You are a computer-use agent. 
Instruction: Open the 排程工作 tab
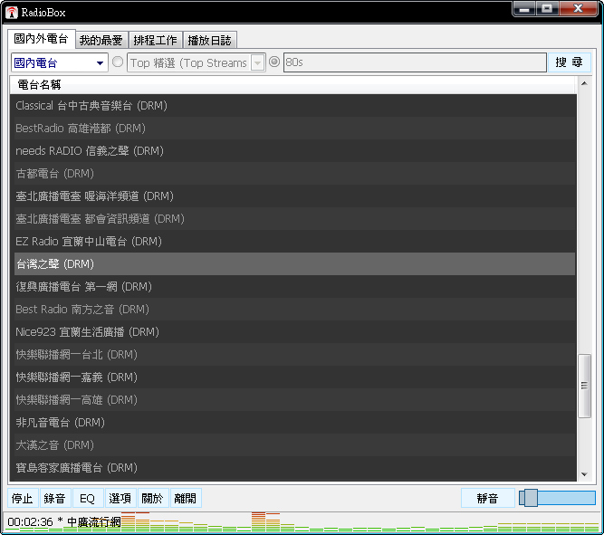click(x=155, y=40)
